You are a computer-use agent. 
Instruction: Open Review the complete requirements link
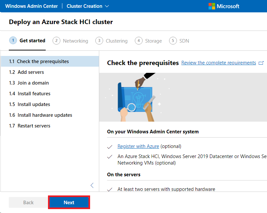[218, 63]
